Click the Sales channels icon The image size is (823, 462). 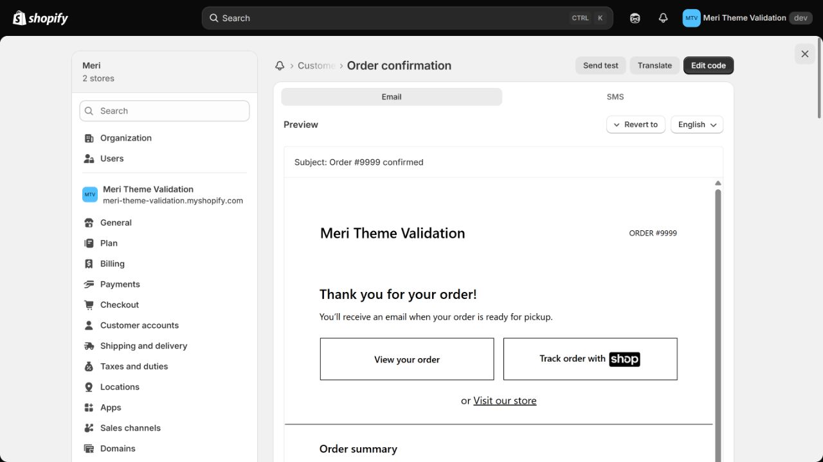coord(89,428)
